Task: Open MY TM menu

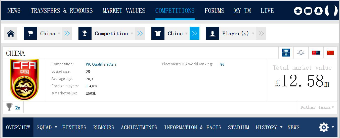Action: coord(242,11)
